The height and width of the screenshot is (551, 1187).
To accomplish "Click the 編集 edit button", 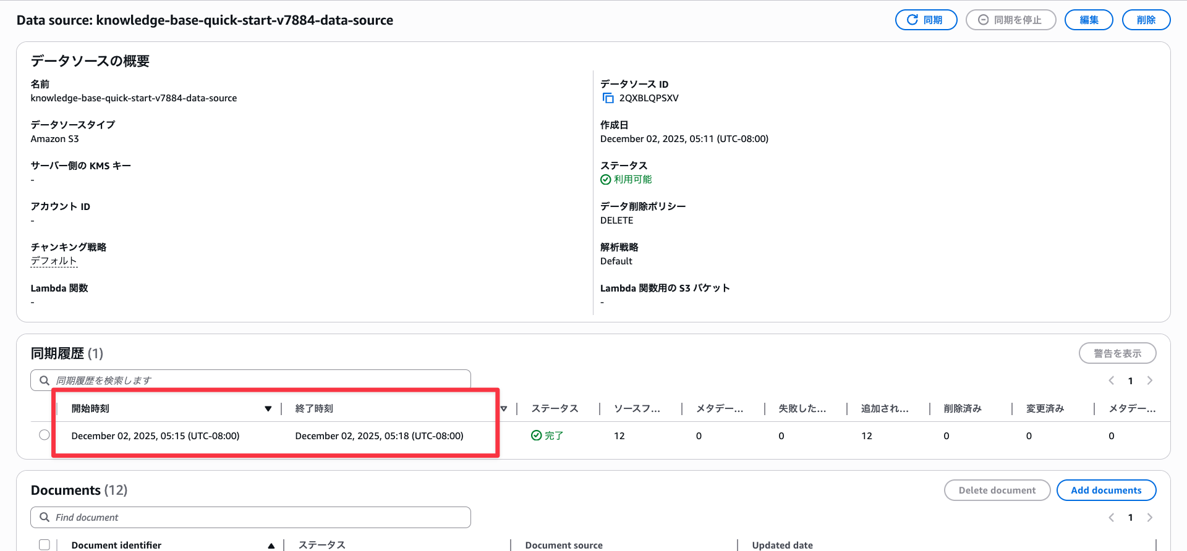I will pos(1088,20).
